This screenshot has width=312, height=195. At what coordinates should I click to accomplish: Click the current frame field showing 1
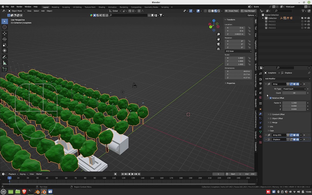click(218, 174)
